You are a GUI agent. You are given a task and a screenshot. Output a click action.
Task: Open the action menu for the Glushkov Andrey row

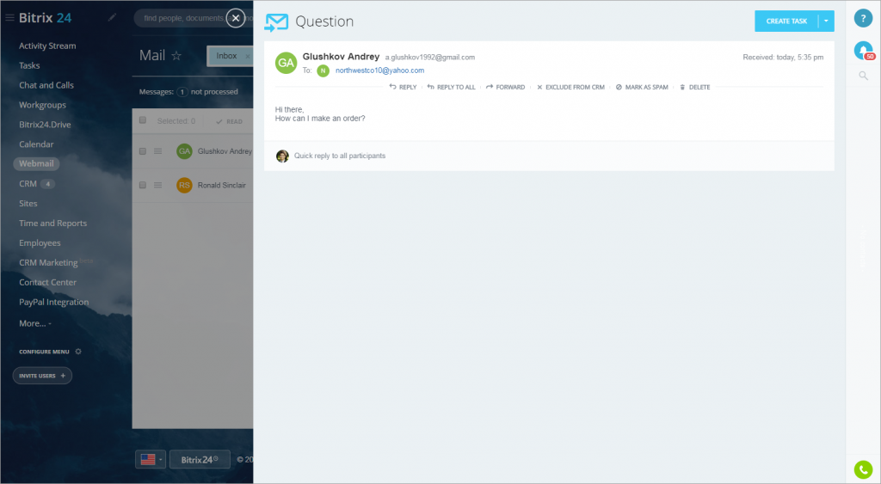[158, 151]
